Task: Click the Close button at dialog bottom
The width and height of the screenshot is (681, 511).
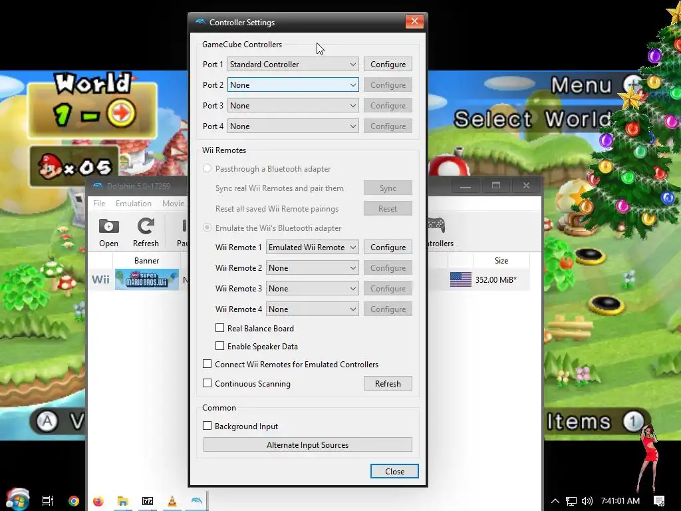Action: pos(394,472)
